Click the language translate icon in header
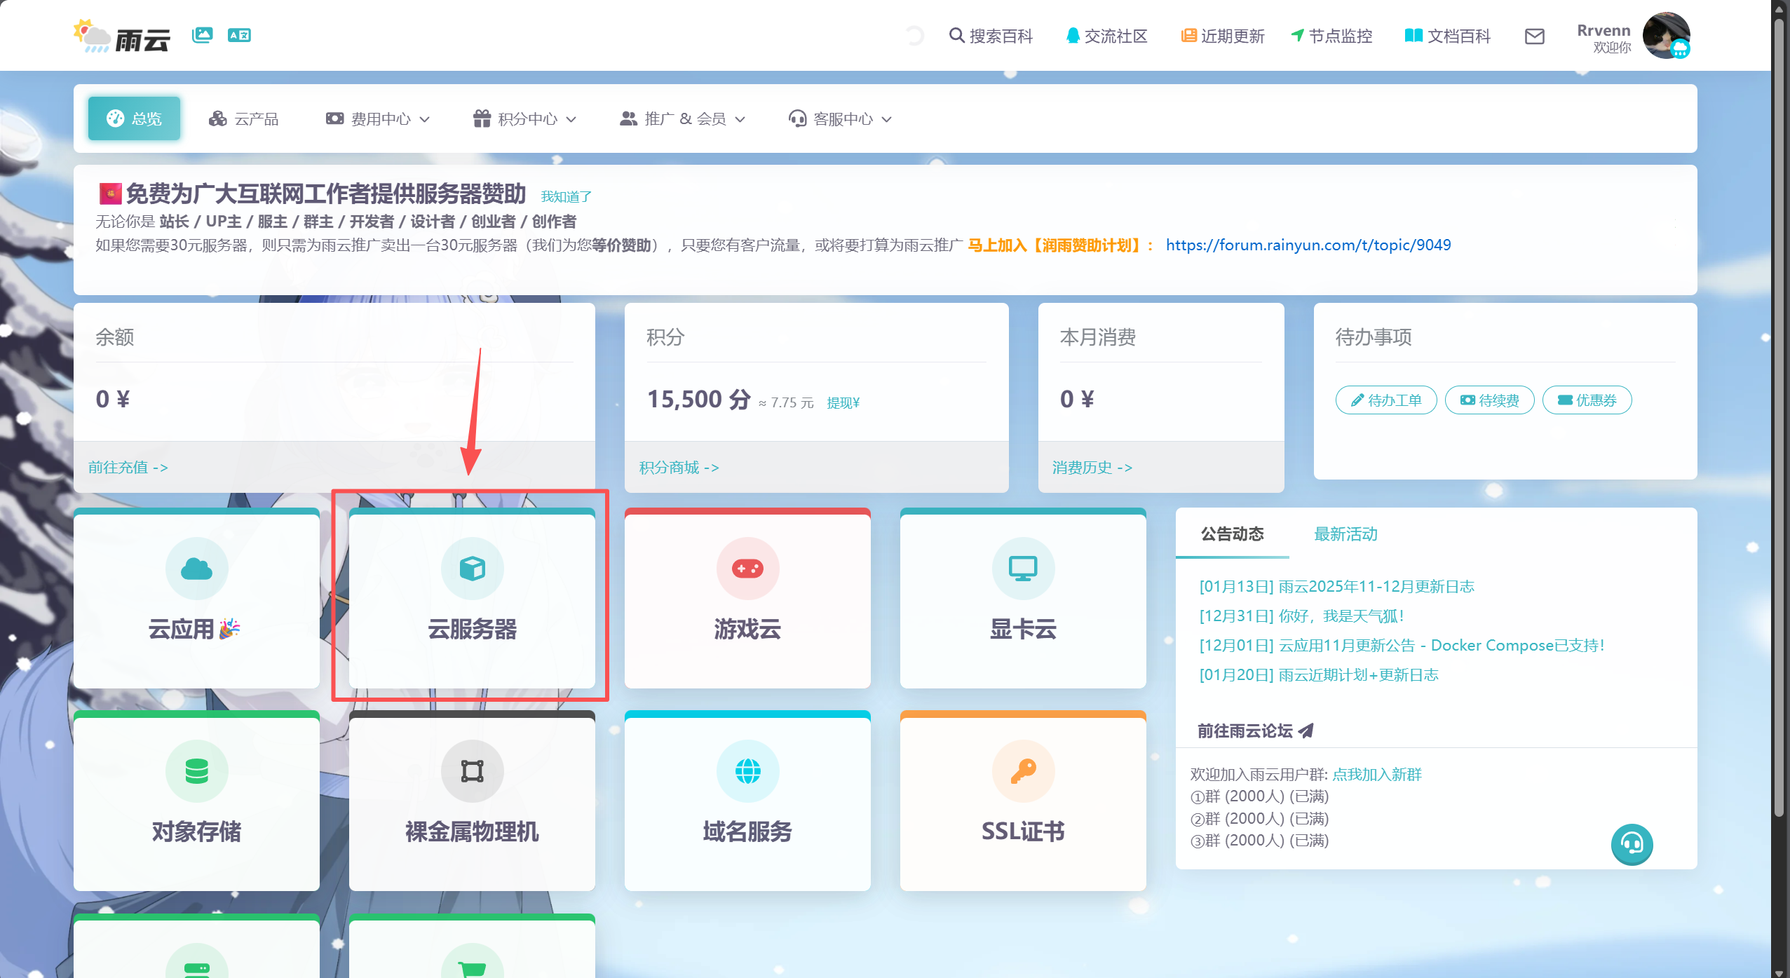Screen dimensions: 1790x978 click(239, 34)
